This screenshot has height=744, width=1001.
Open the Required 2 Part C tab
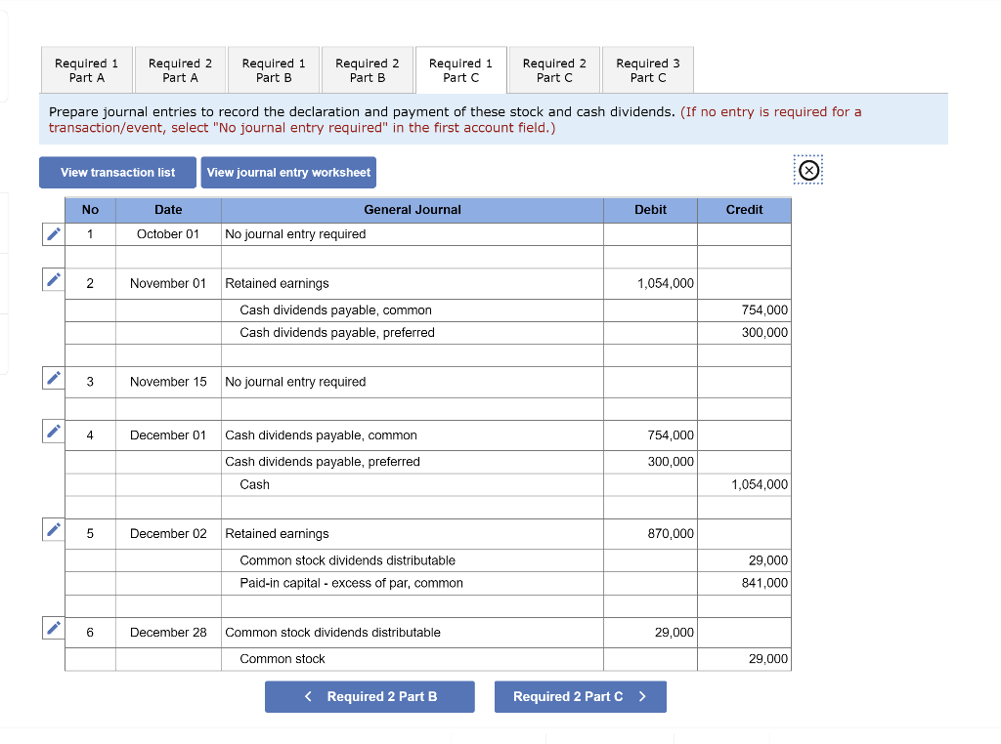coord(554,69)
